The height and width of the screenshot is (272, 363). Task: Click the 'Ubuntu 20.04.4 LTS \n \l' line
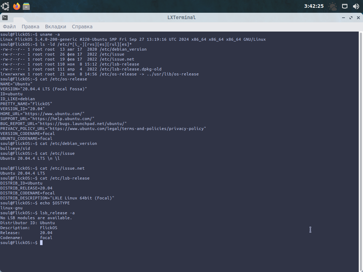[30, 158]
